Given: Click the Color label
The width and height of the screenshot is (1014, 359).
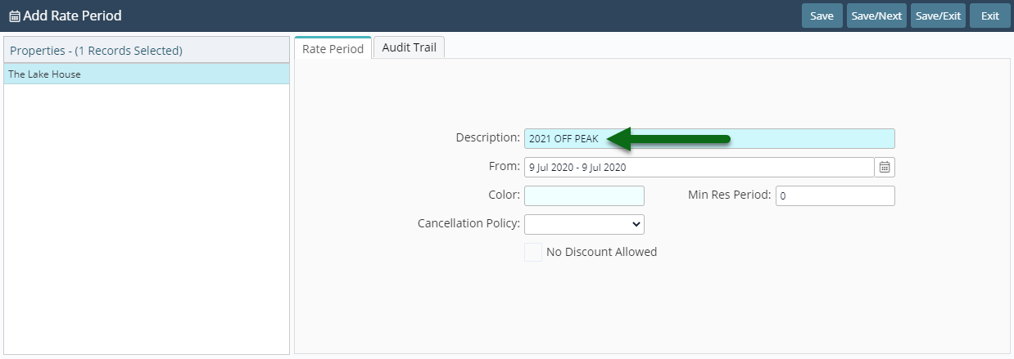Looking at the screenshot, I should 504,195.
